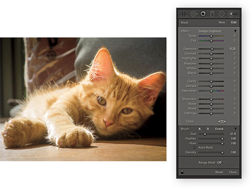The width and height of the screenshot is (252, 189).
Task: Select the Adjustment Brush tool icon
Action: point(232,14)
